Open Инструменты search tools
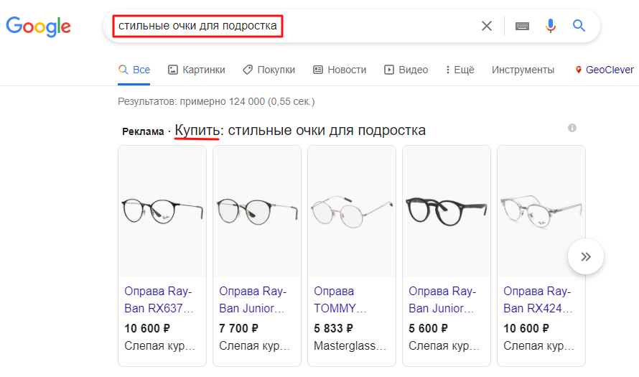Image resolution: width=639 pixels, height=377 pixels. [x=523, y=70]
